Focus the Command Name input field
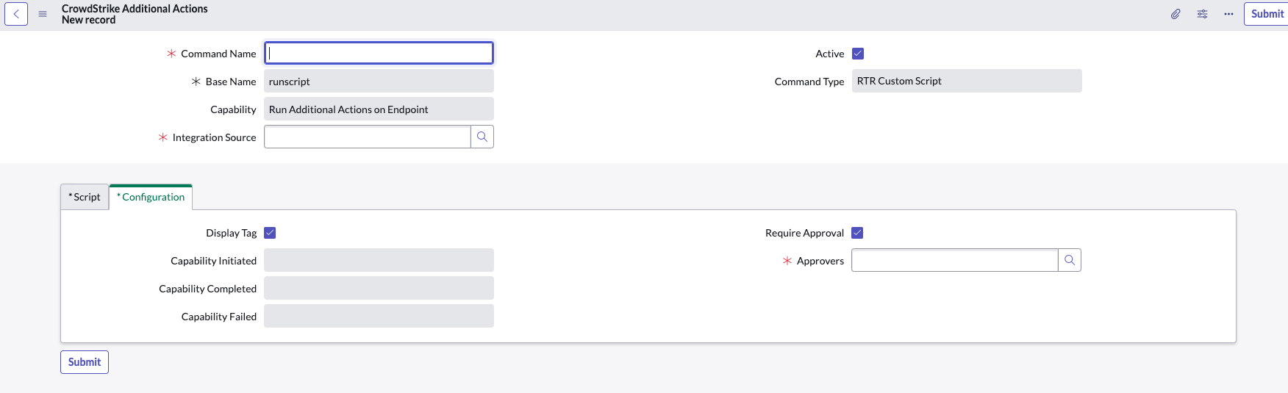 point(379,53)
